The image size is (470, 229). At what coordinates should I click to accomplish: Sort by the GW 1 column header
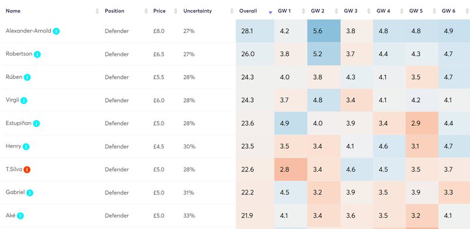click(284, 11)
